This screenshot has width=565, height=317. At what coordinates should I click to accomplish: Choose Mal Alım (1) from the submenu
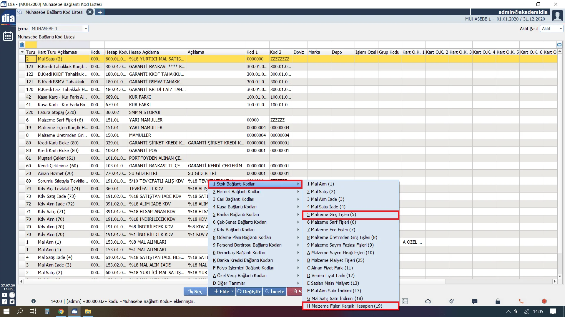[x=350, y=184]
